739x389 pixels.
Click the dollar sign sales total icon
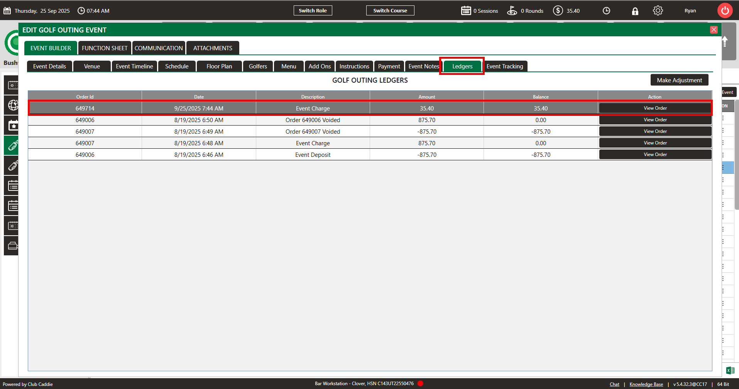point(558,11)
